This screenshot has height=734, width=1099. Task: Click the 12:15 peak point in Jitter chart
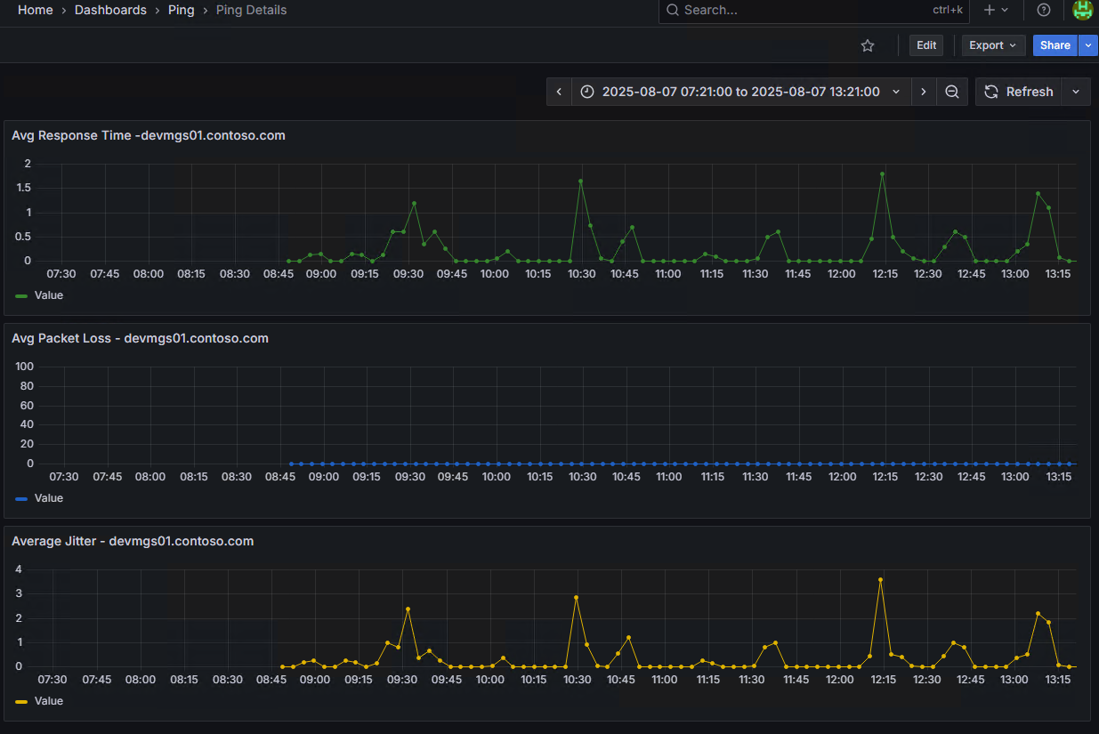(880, 580)
